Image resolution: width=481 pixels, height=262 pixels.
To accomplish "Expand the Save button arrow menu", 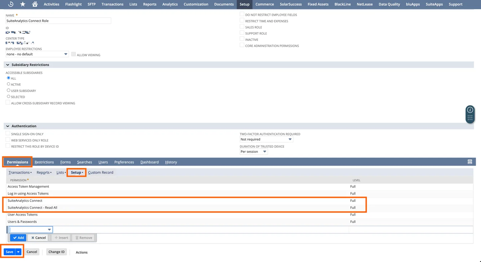I will (x=18, y=252).
